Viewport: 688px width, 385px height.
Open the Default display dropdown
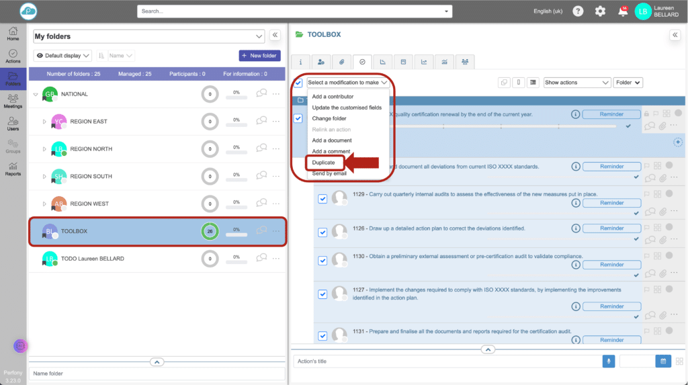[x=62, y=56]
